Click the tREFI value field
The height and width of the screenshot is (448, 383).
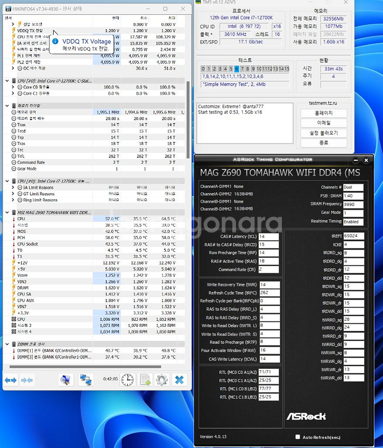[x=353, y=236]
